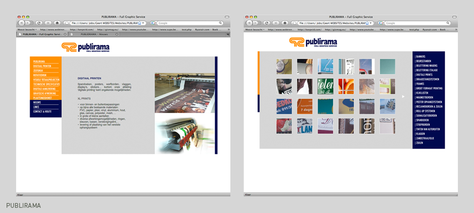Open NIEUWS in the blue menu
The height and width of the screenshot is (213, 474).
click(x=37, y=102)
